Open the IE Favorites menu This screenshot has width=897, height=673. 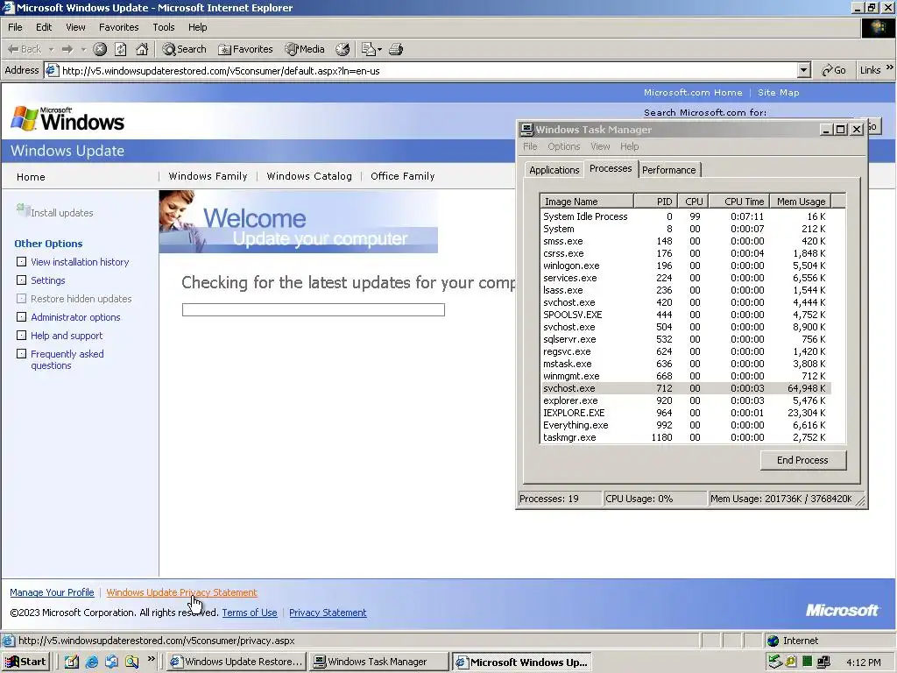pos(118,27)
